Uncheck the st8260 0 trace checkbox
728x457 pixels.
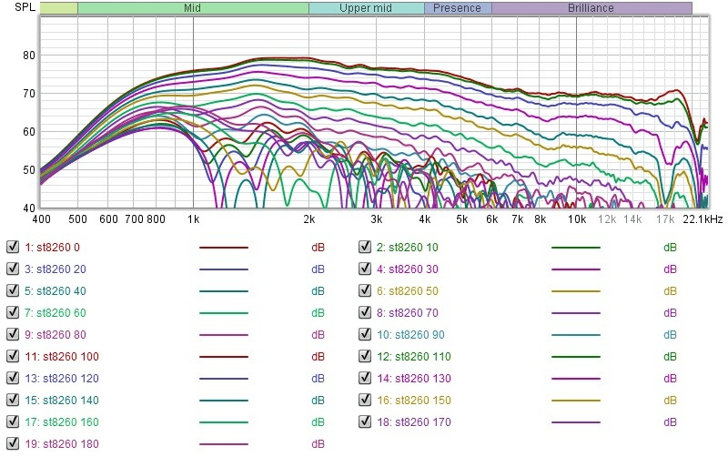[13, 247]
